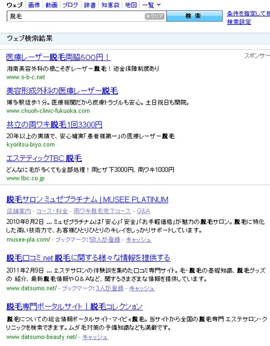Open ad 美容形成外科の医療レーザー脱毛
This screenshot has width=270, height=346.
pos(62,91)
